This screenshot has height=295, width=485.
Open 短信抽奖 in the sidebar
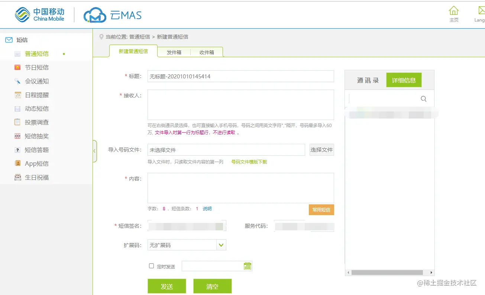37,136
